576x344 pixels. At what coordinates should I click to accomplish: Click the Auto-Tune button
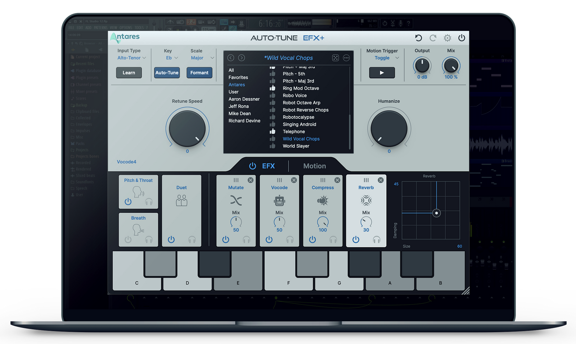click(x=167, y=73)
